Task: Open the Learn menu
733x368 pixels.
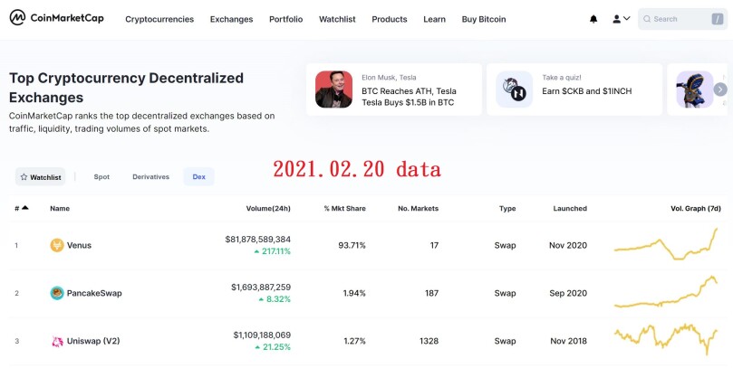Action: point(434,19)
